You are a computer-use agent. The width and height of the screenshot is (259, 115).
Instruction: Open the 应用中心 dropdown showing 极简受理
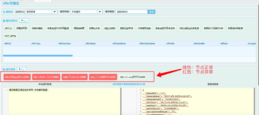pos(41,12)
